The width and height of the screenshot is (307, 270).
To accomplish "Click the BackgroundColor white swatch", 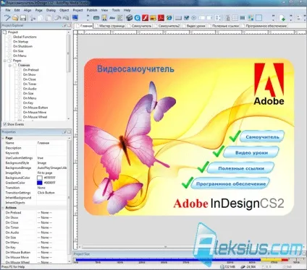I will click(40, 178).
